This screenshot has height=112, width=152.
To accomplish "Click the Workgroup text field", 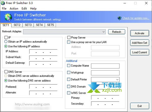I will (x=105, y=73).
